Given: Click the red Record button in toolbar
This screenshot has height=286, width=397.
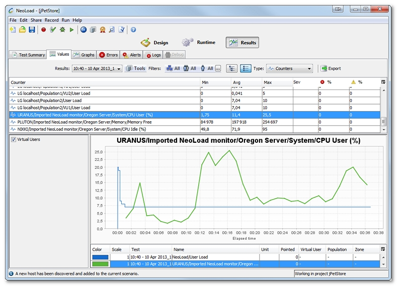Looking at the screenshot, I should [x=43, y=30].
